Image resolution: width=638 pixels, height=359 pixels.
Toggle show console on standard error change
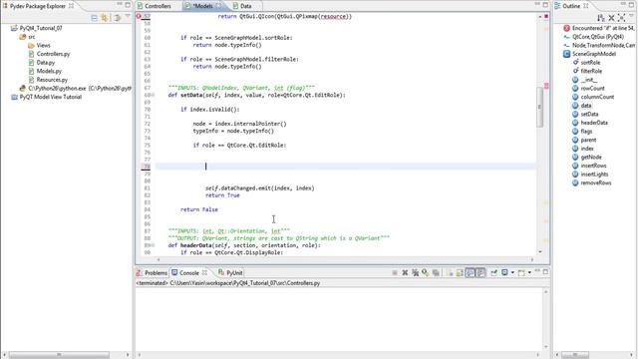coord(480,272)
